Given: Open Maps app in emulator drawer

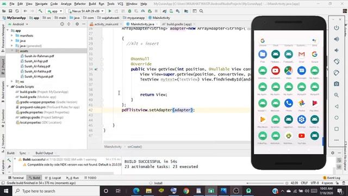Looking at the screenshot, I should click(x=289, y=71).
